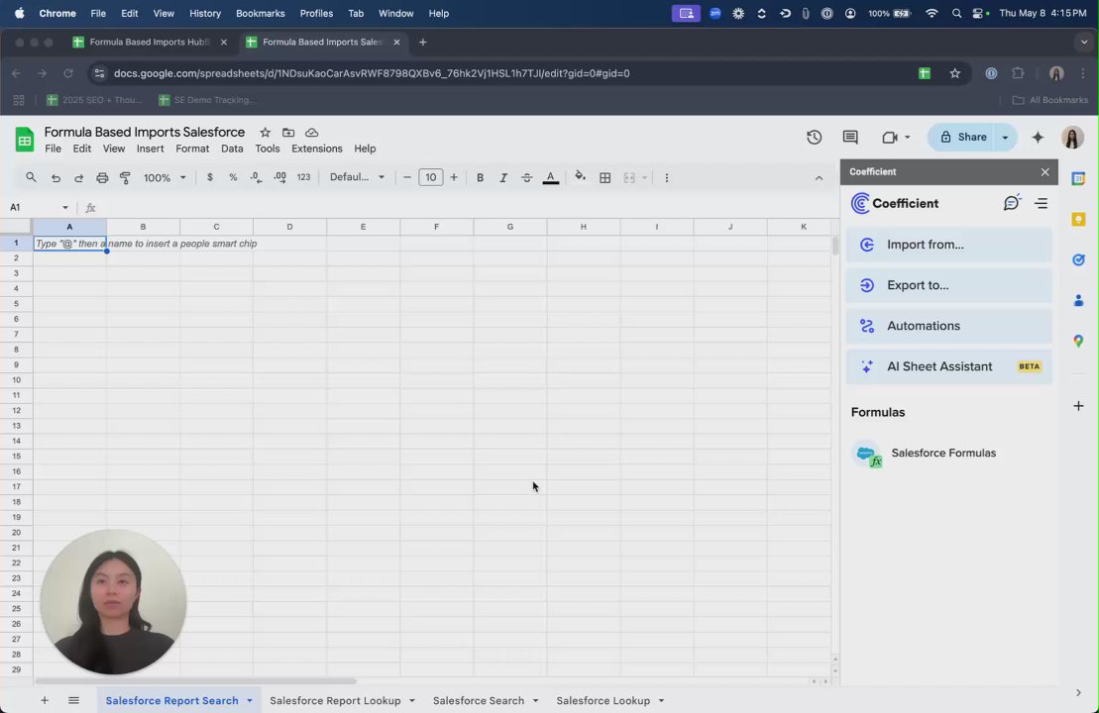Viewport: 1099px width, 713px height.
Task: Show all sheets list
Action: click(73, 700)
